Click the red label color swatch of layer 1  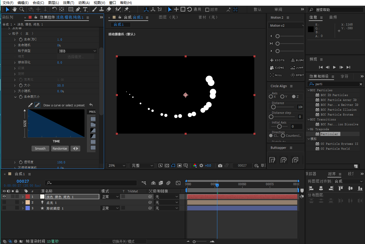click(x=28, y=197)
